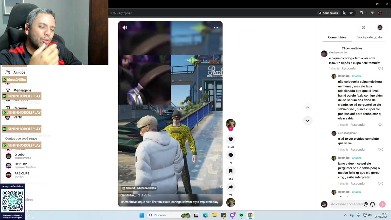This screenshot has width=391, height=220.
Task: Open Chrome media controls icon
Action: pyautogui.click(x=372, y=13)
